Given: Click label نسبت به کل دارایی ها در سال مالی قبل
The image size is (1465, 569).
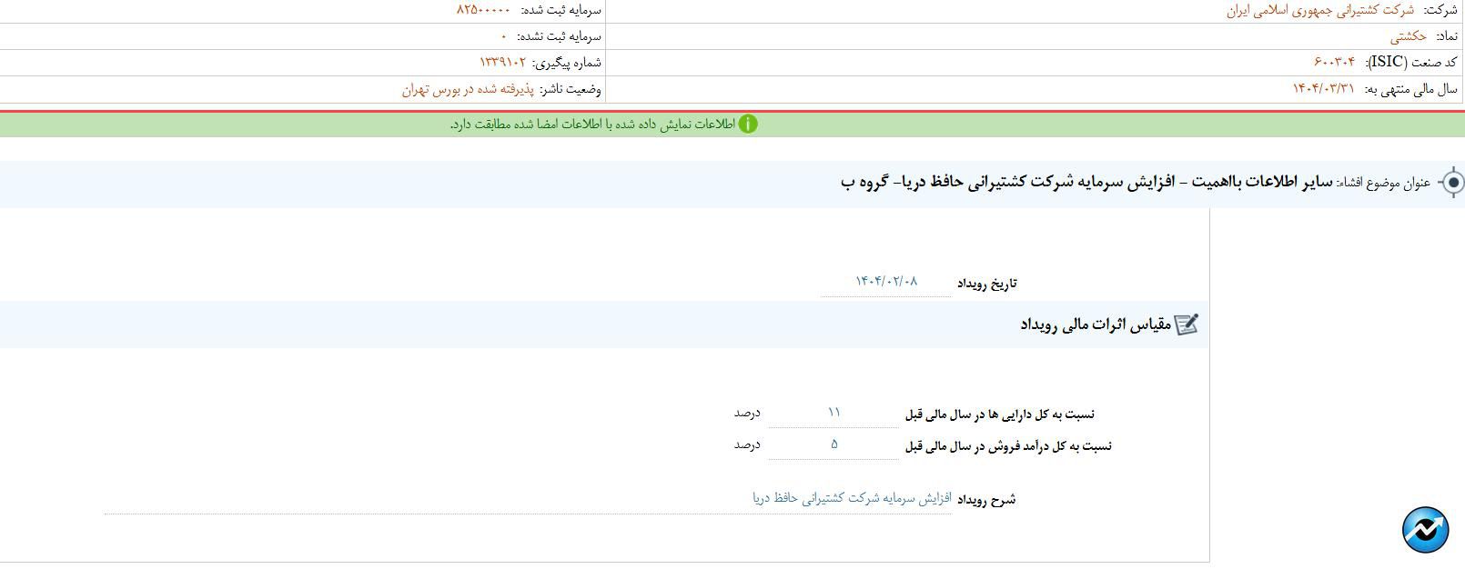Looking at the screenshot, I should [x=1000, y=414].
